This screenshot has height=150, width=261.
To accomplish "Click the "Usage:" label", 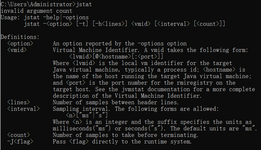I will pyautogui.click(x=11, y=17).
